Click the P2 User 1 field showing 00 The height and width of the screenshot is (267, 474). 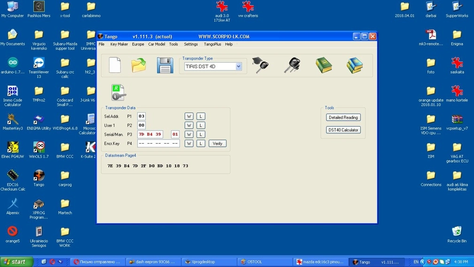(x=141, y=125)
